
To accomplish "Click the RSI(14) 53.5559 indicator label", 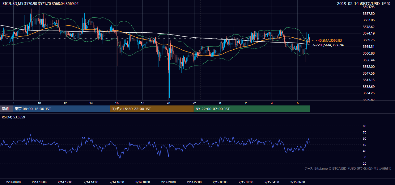I will coord(14,117).
